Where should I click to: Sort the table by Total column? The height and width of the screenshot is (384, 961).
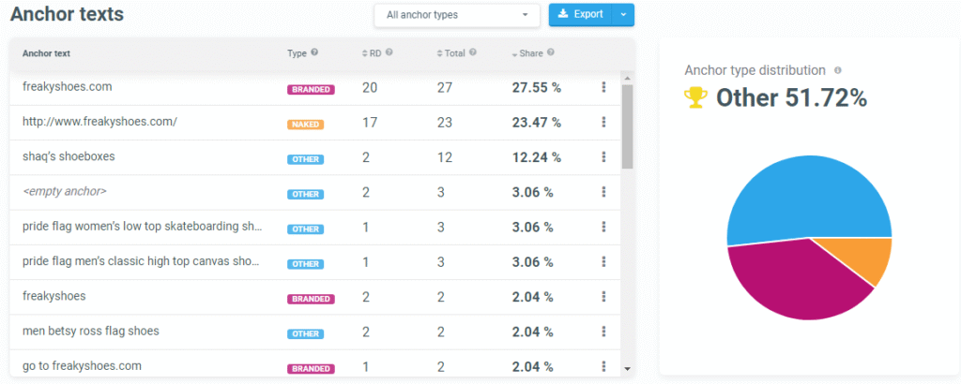point(454,52)
